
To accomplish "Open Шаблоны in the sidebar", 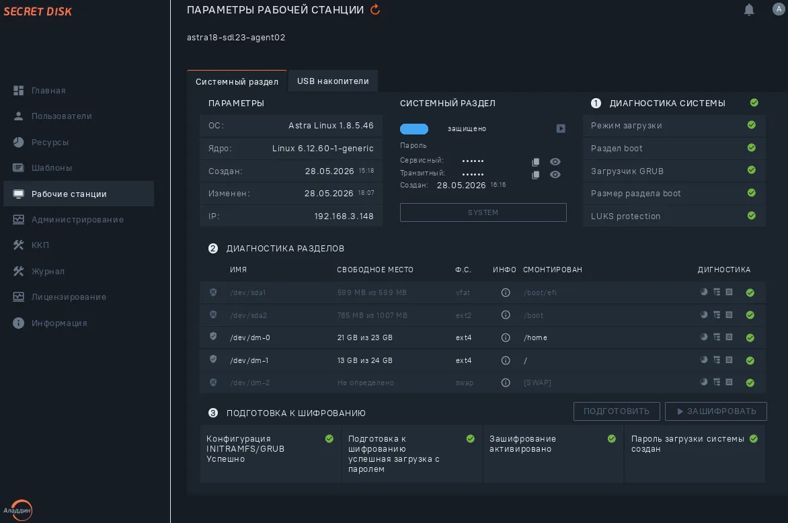I will [x=42, y=168].
